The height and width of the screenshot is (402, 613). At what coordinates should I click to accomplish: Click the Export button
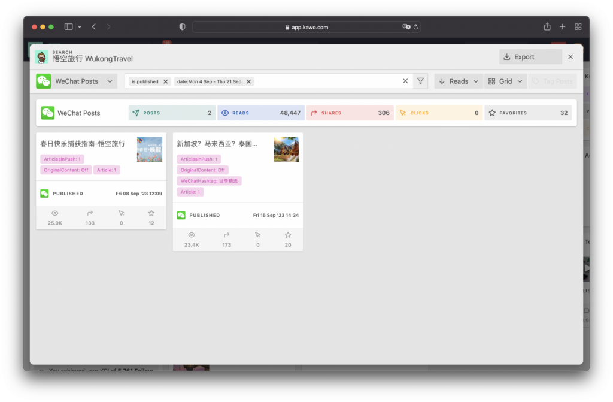pos(530,57)
